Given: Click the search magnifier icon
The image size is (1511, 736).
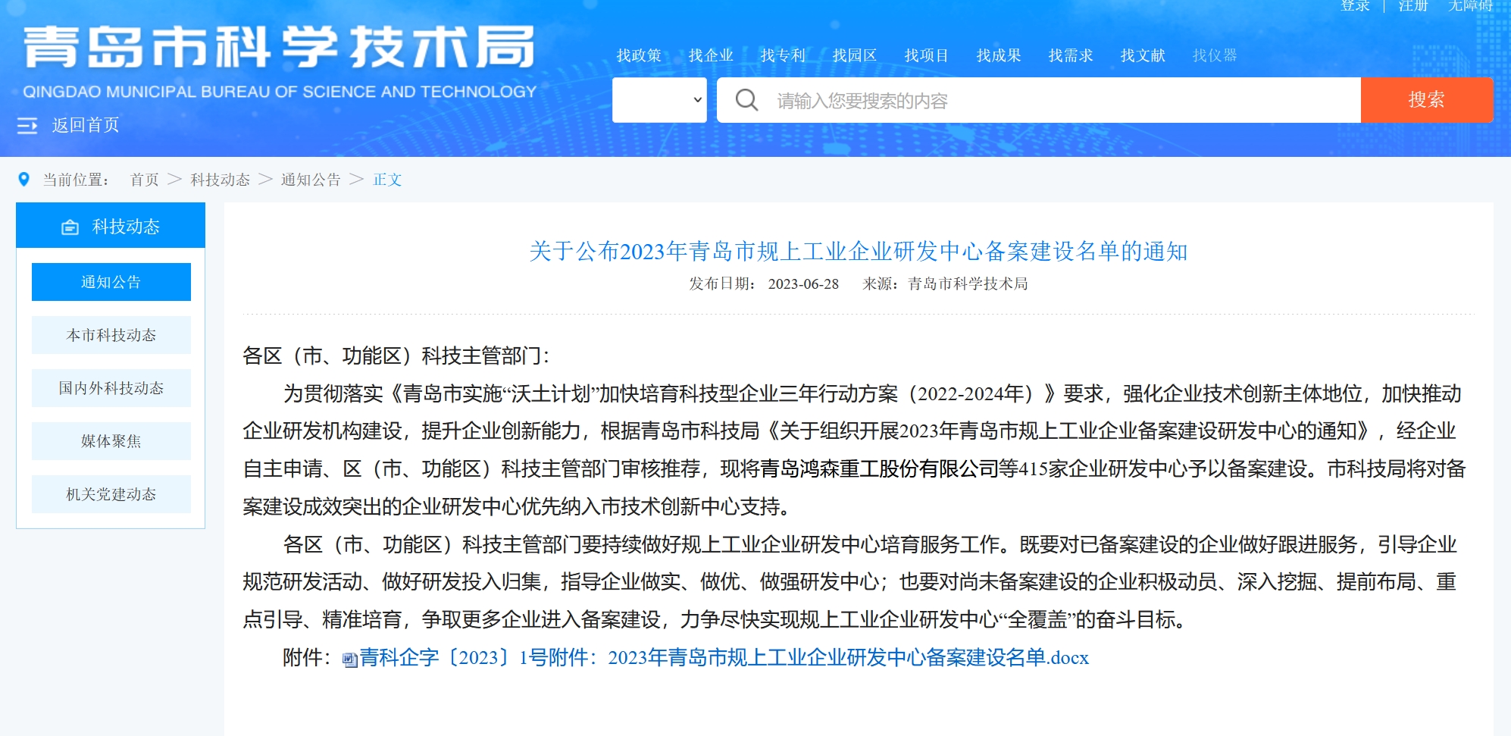Looking at the screenshot, I should pyautogui.click(x=746, y=100).
